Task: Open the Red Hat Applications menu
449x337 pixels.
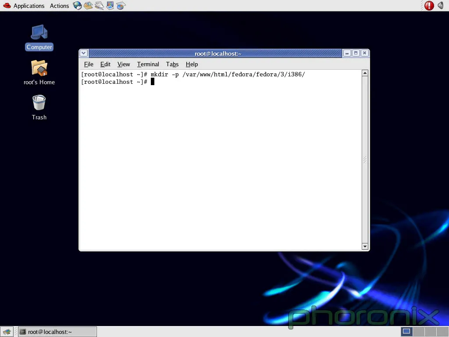Action: pyautogui.click(x=24, y=6)
